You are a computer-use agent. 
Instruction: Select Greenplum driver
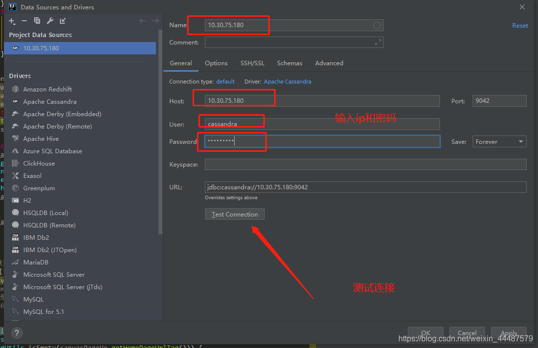coord(39,188)
